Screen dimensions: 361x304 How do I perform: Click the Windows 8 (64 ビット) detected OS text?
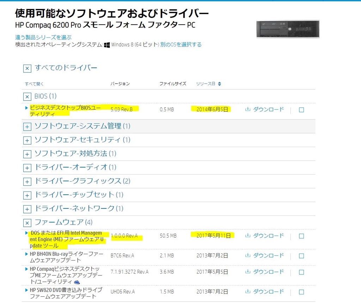135,44
